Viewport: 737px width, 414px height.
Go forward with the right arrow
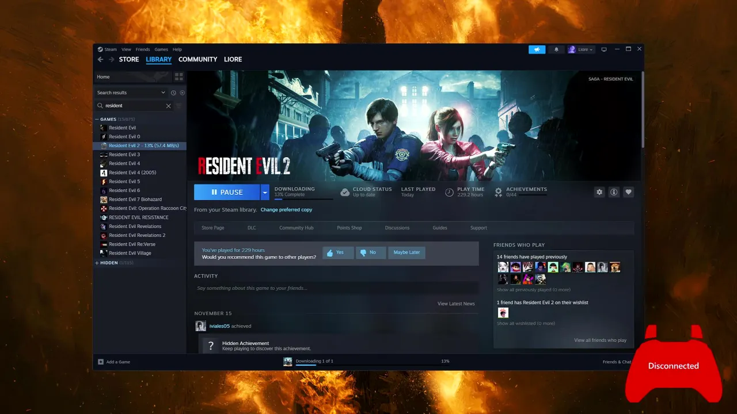pos(111,59)
